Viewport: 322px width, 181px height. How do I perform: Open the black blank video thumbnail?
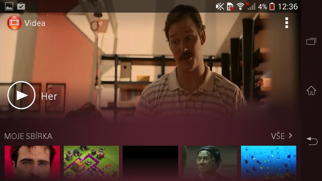pyautogui.click(x=150, y=163)
